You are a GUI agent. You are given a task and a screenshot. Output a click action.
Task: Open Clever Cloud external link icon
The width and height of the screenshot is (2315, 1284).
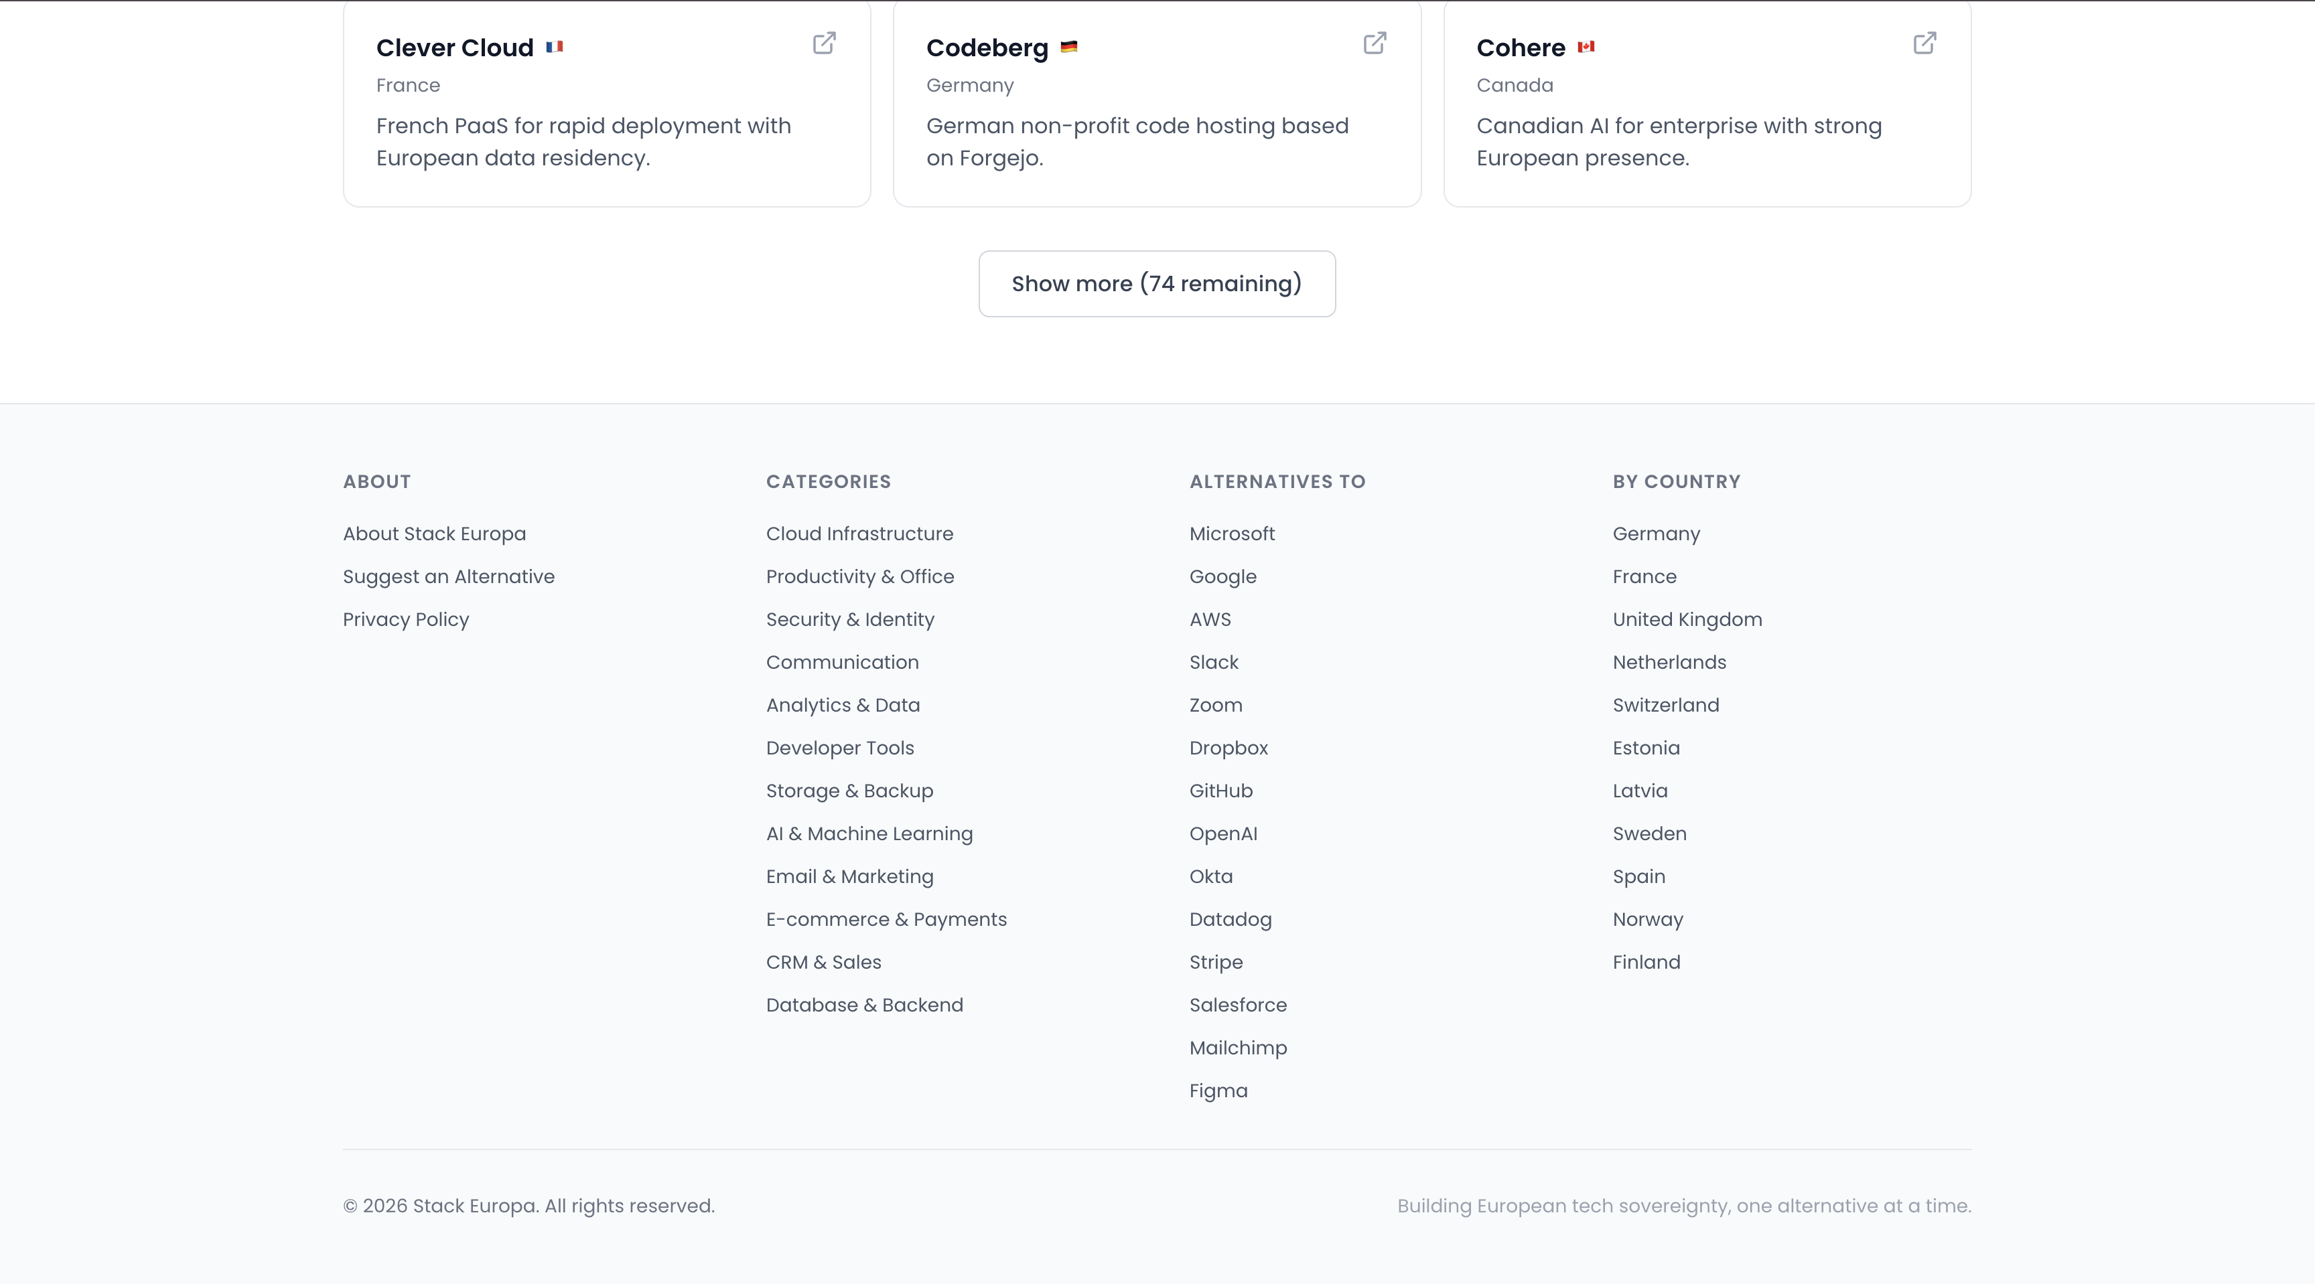point(824,43)
